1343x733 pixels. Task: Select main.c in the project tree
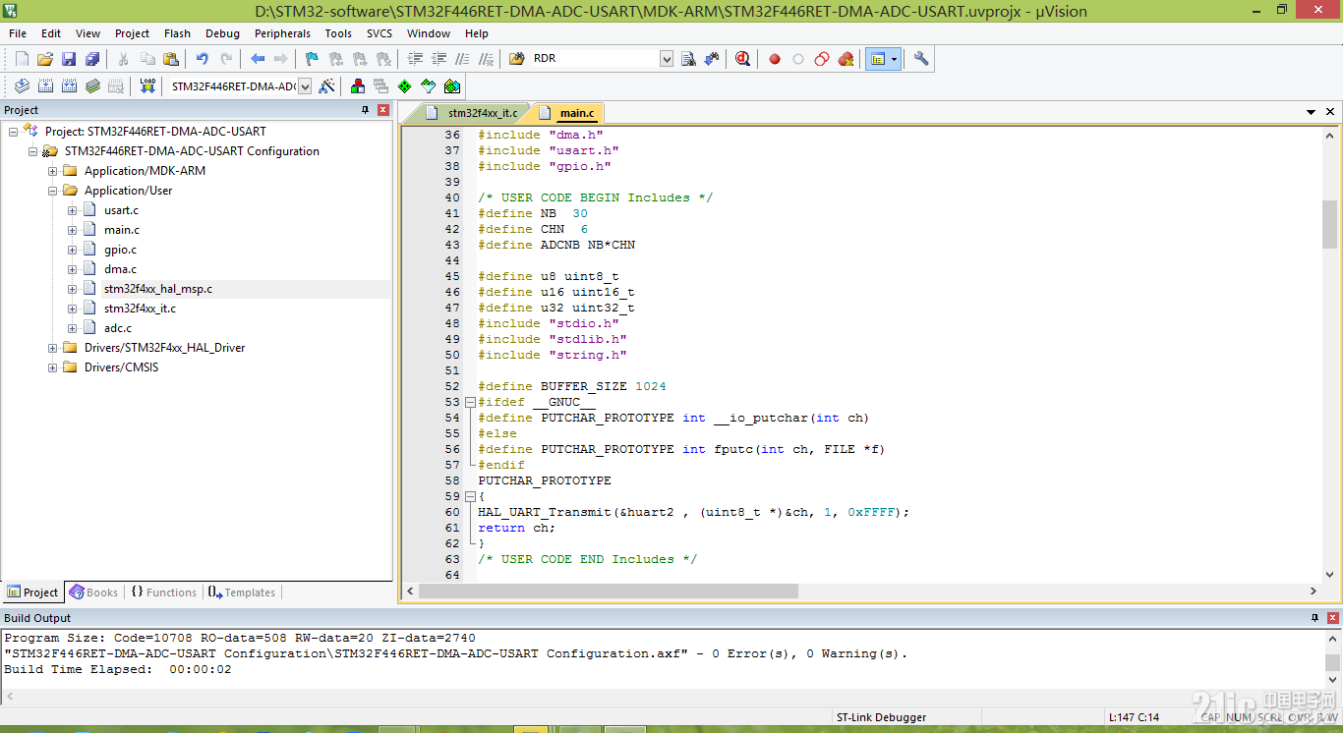click(122, 230)
